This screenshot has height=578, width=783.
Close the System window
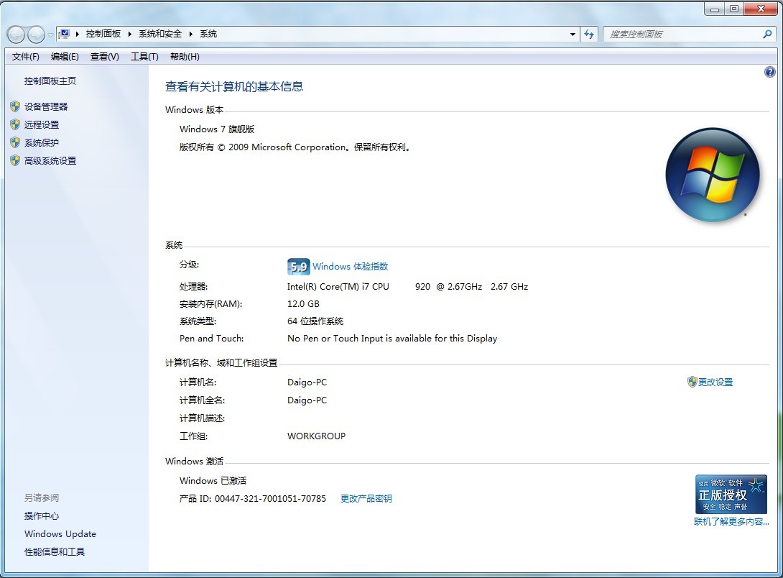click(x=761, y=9)
